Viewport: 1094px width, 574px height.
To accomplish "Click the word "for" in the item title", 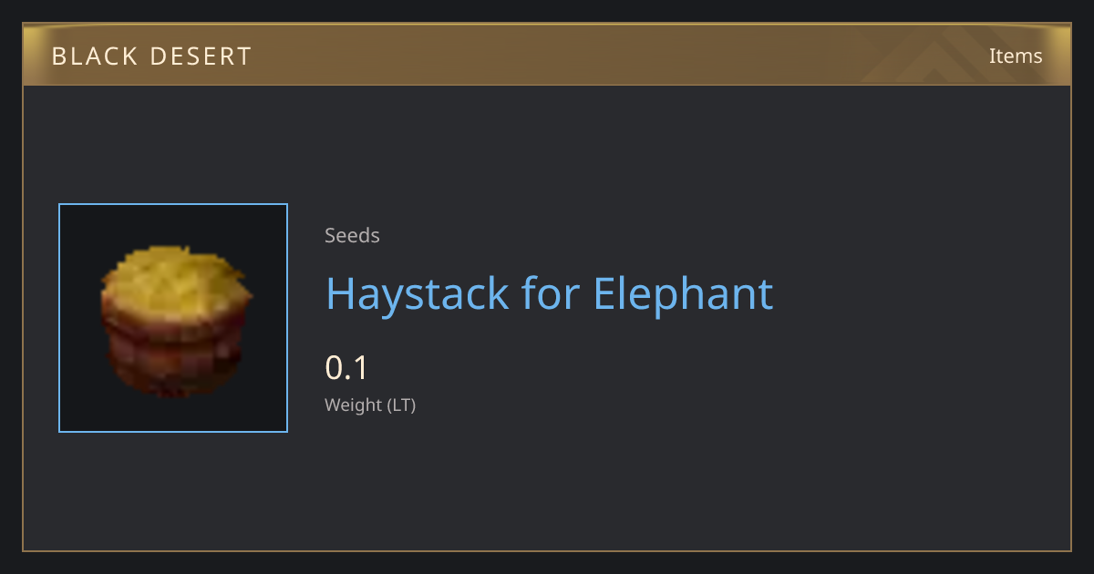I will coord(551,293).
